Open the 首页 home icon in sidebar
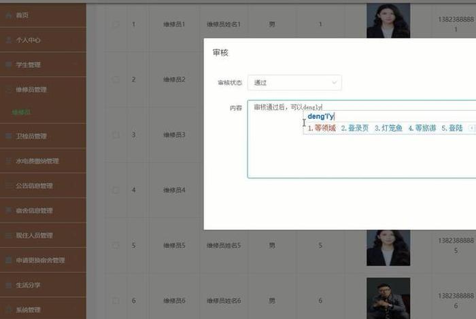Screen dimensions: 476x319 pos(9,15)
